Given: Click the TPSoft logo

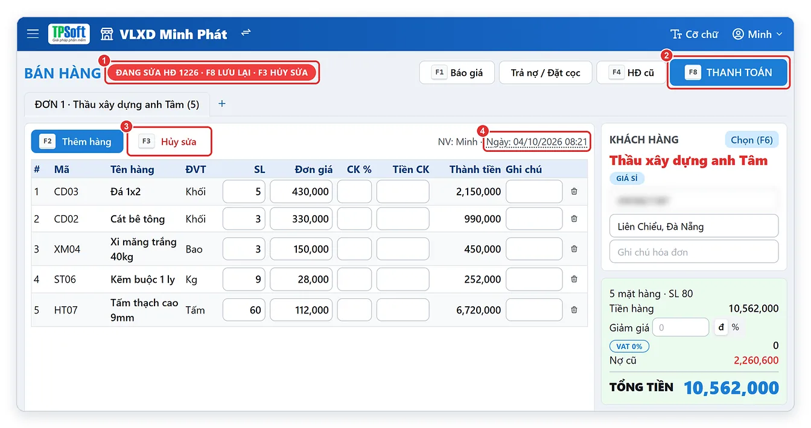Looking at the screenshot, I should (x=69, y=34).
